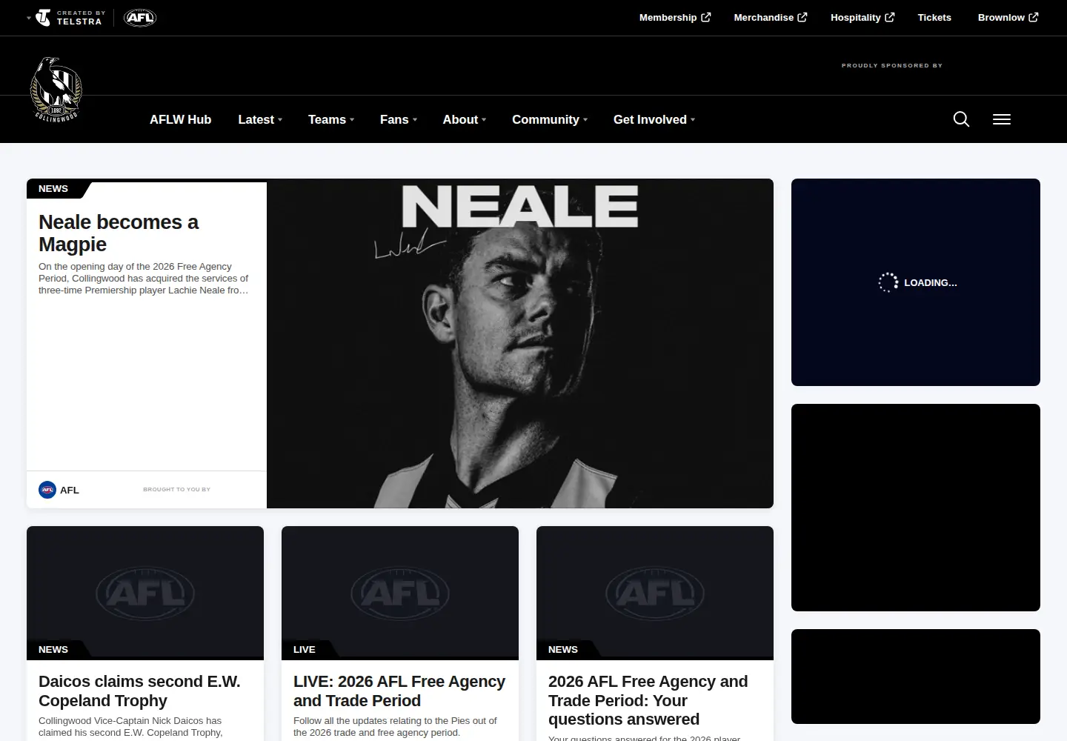
Task: Open the hamburger menu icon
Action: 1002,119
